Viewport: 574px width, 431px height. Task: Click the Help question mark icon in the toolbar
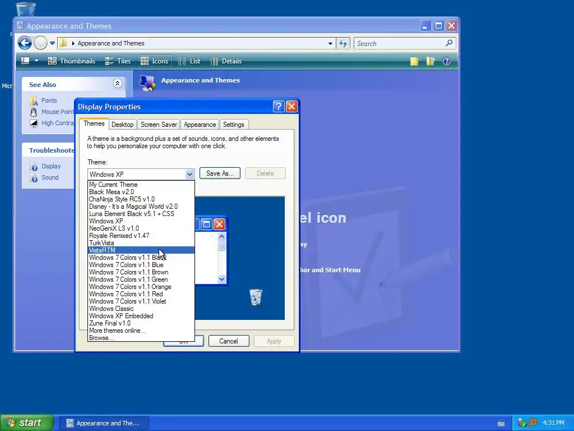tap(447, 61)
